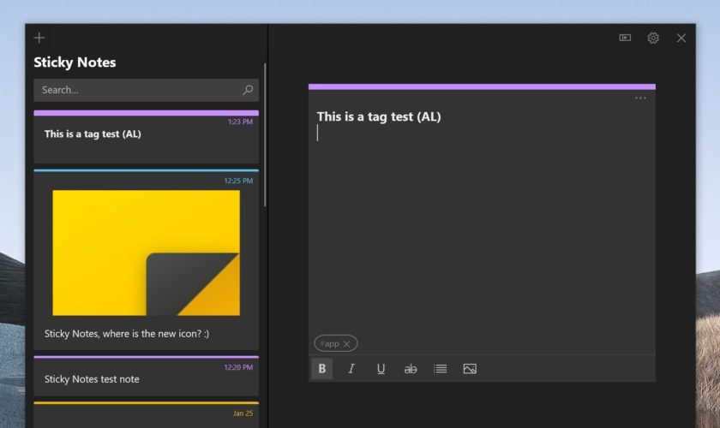
Task: Remove the #app tag with its X
Action: click(x=346, y=344)
